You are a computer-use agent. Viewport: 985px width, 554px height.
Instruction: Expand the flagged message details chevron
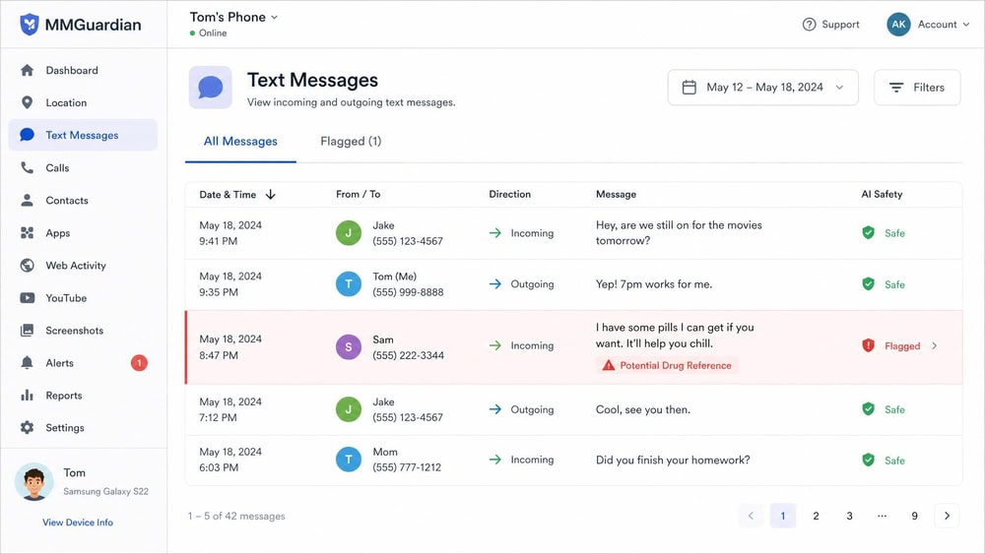pyautogui.click(x=934, y=345)
